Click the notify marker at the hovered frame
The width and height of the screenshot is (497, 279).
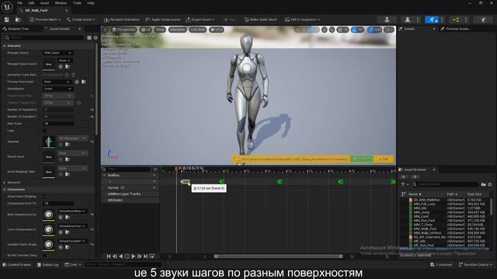point(185,181)
